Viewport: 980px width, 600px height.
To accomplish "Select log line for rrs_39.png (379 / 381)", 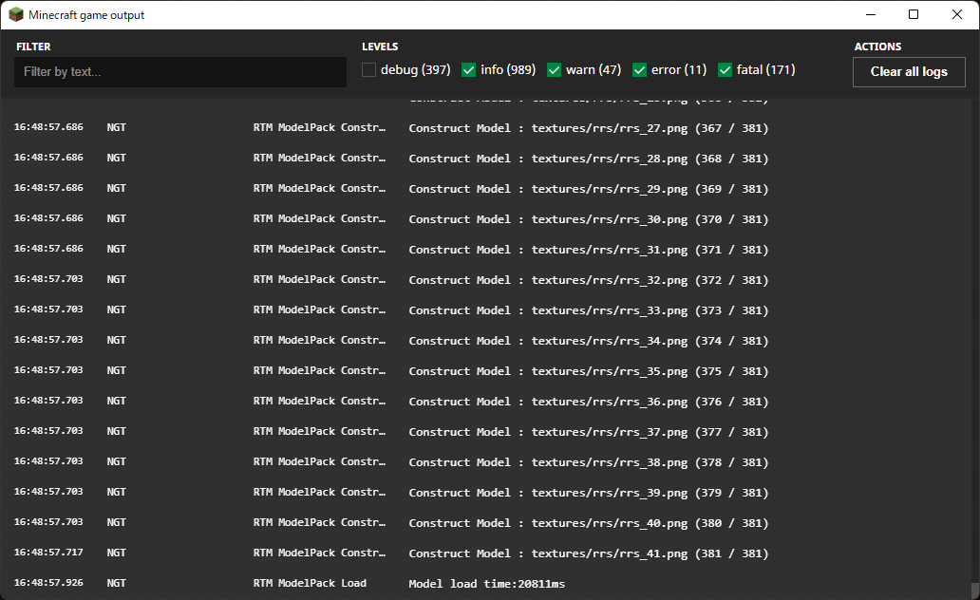I will [x=485, y=493].
